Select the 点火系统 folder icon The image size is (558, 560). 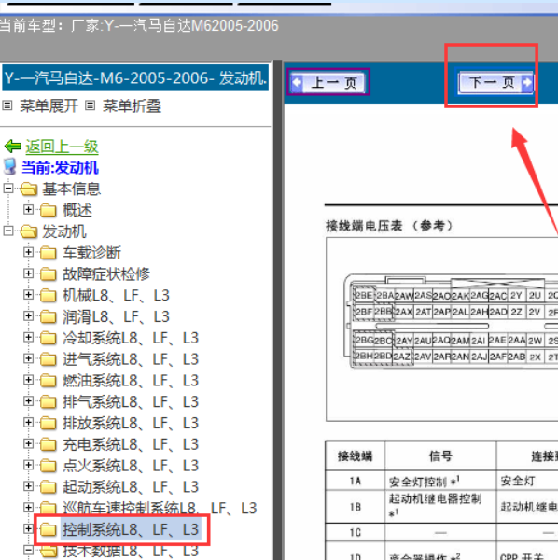(49, 466)
